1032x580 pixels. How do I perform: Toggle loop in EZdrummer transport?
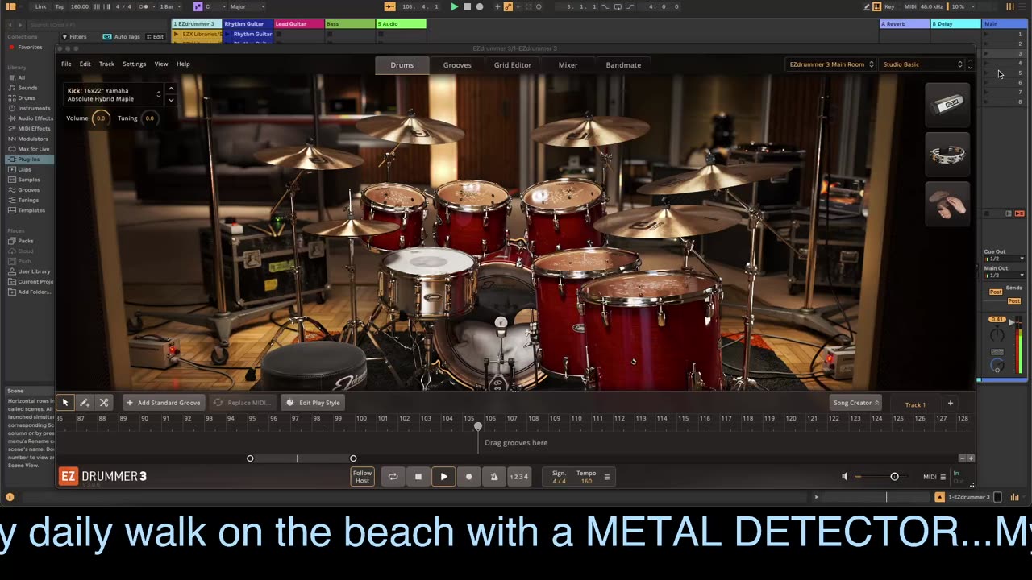[393, 476]
